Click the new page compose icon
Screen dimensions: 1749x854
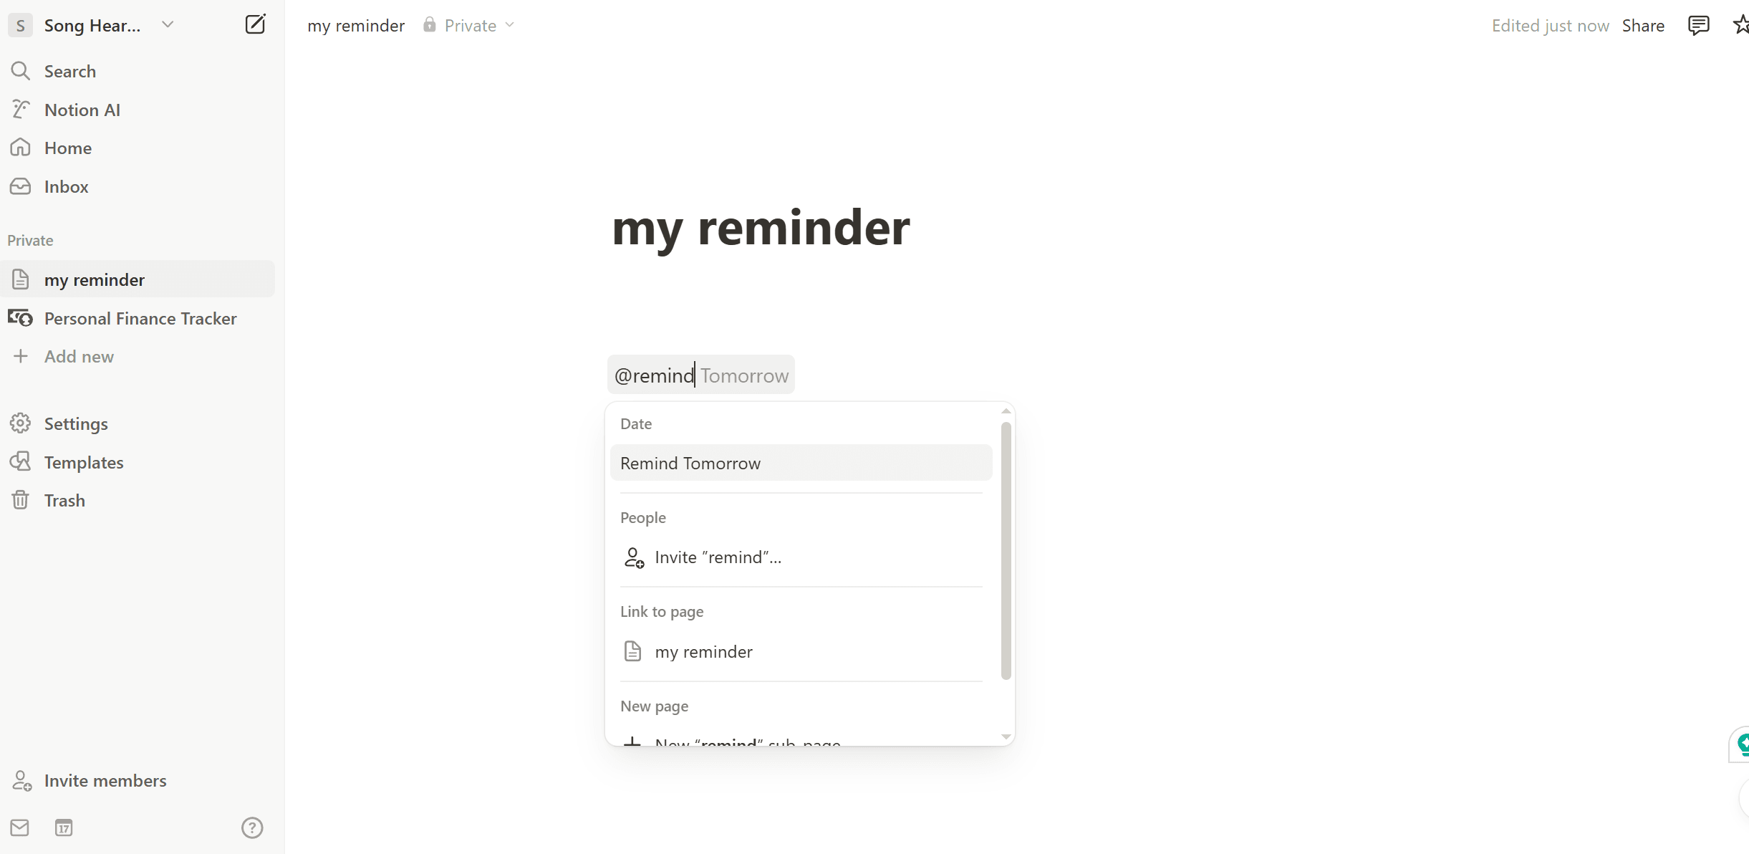click(x=254, y=24)
